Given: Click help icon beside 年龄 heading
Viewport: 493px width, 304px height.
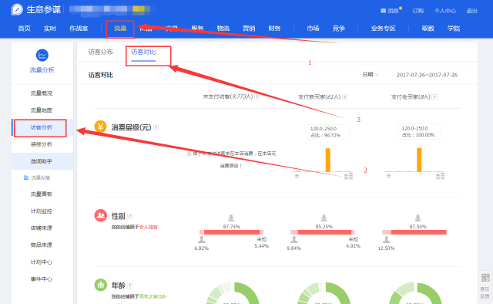Looking at the screenshot, I should 130,285.
